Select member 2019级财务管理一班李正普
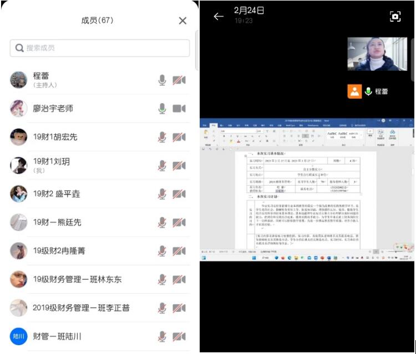Screen dimensions: 416x354 [x=81, y=308]
